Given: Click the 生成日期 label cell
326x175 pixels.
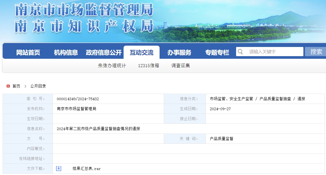Looking at the screenshot, I should [185, 109].
